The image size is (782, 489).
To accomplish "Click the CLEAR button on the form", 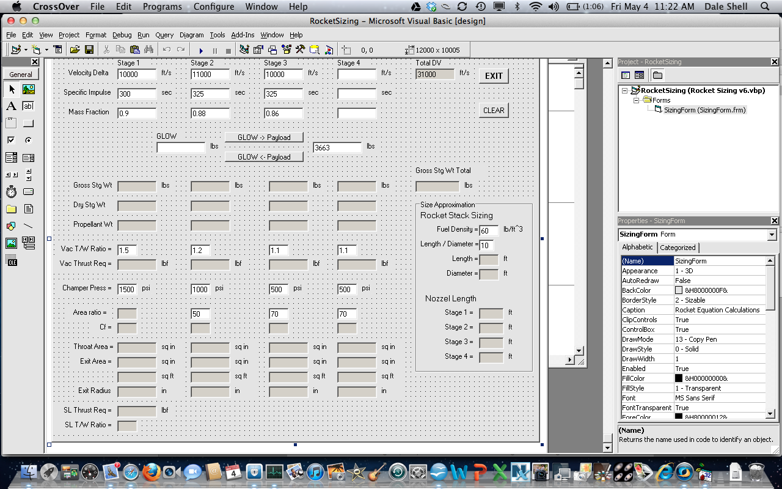I will 494,111.
